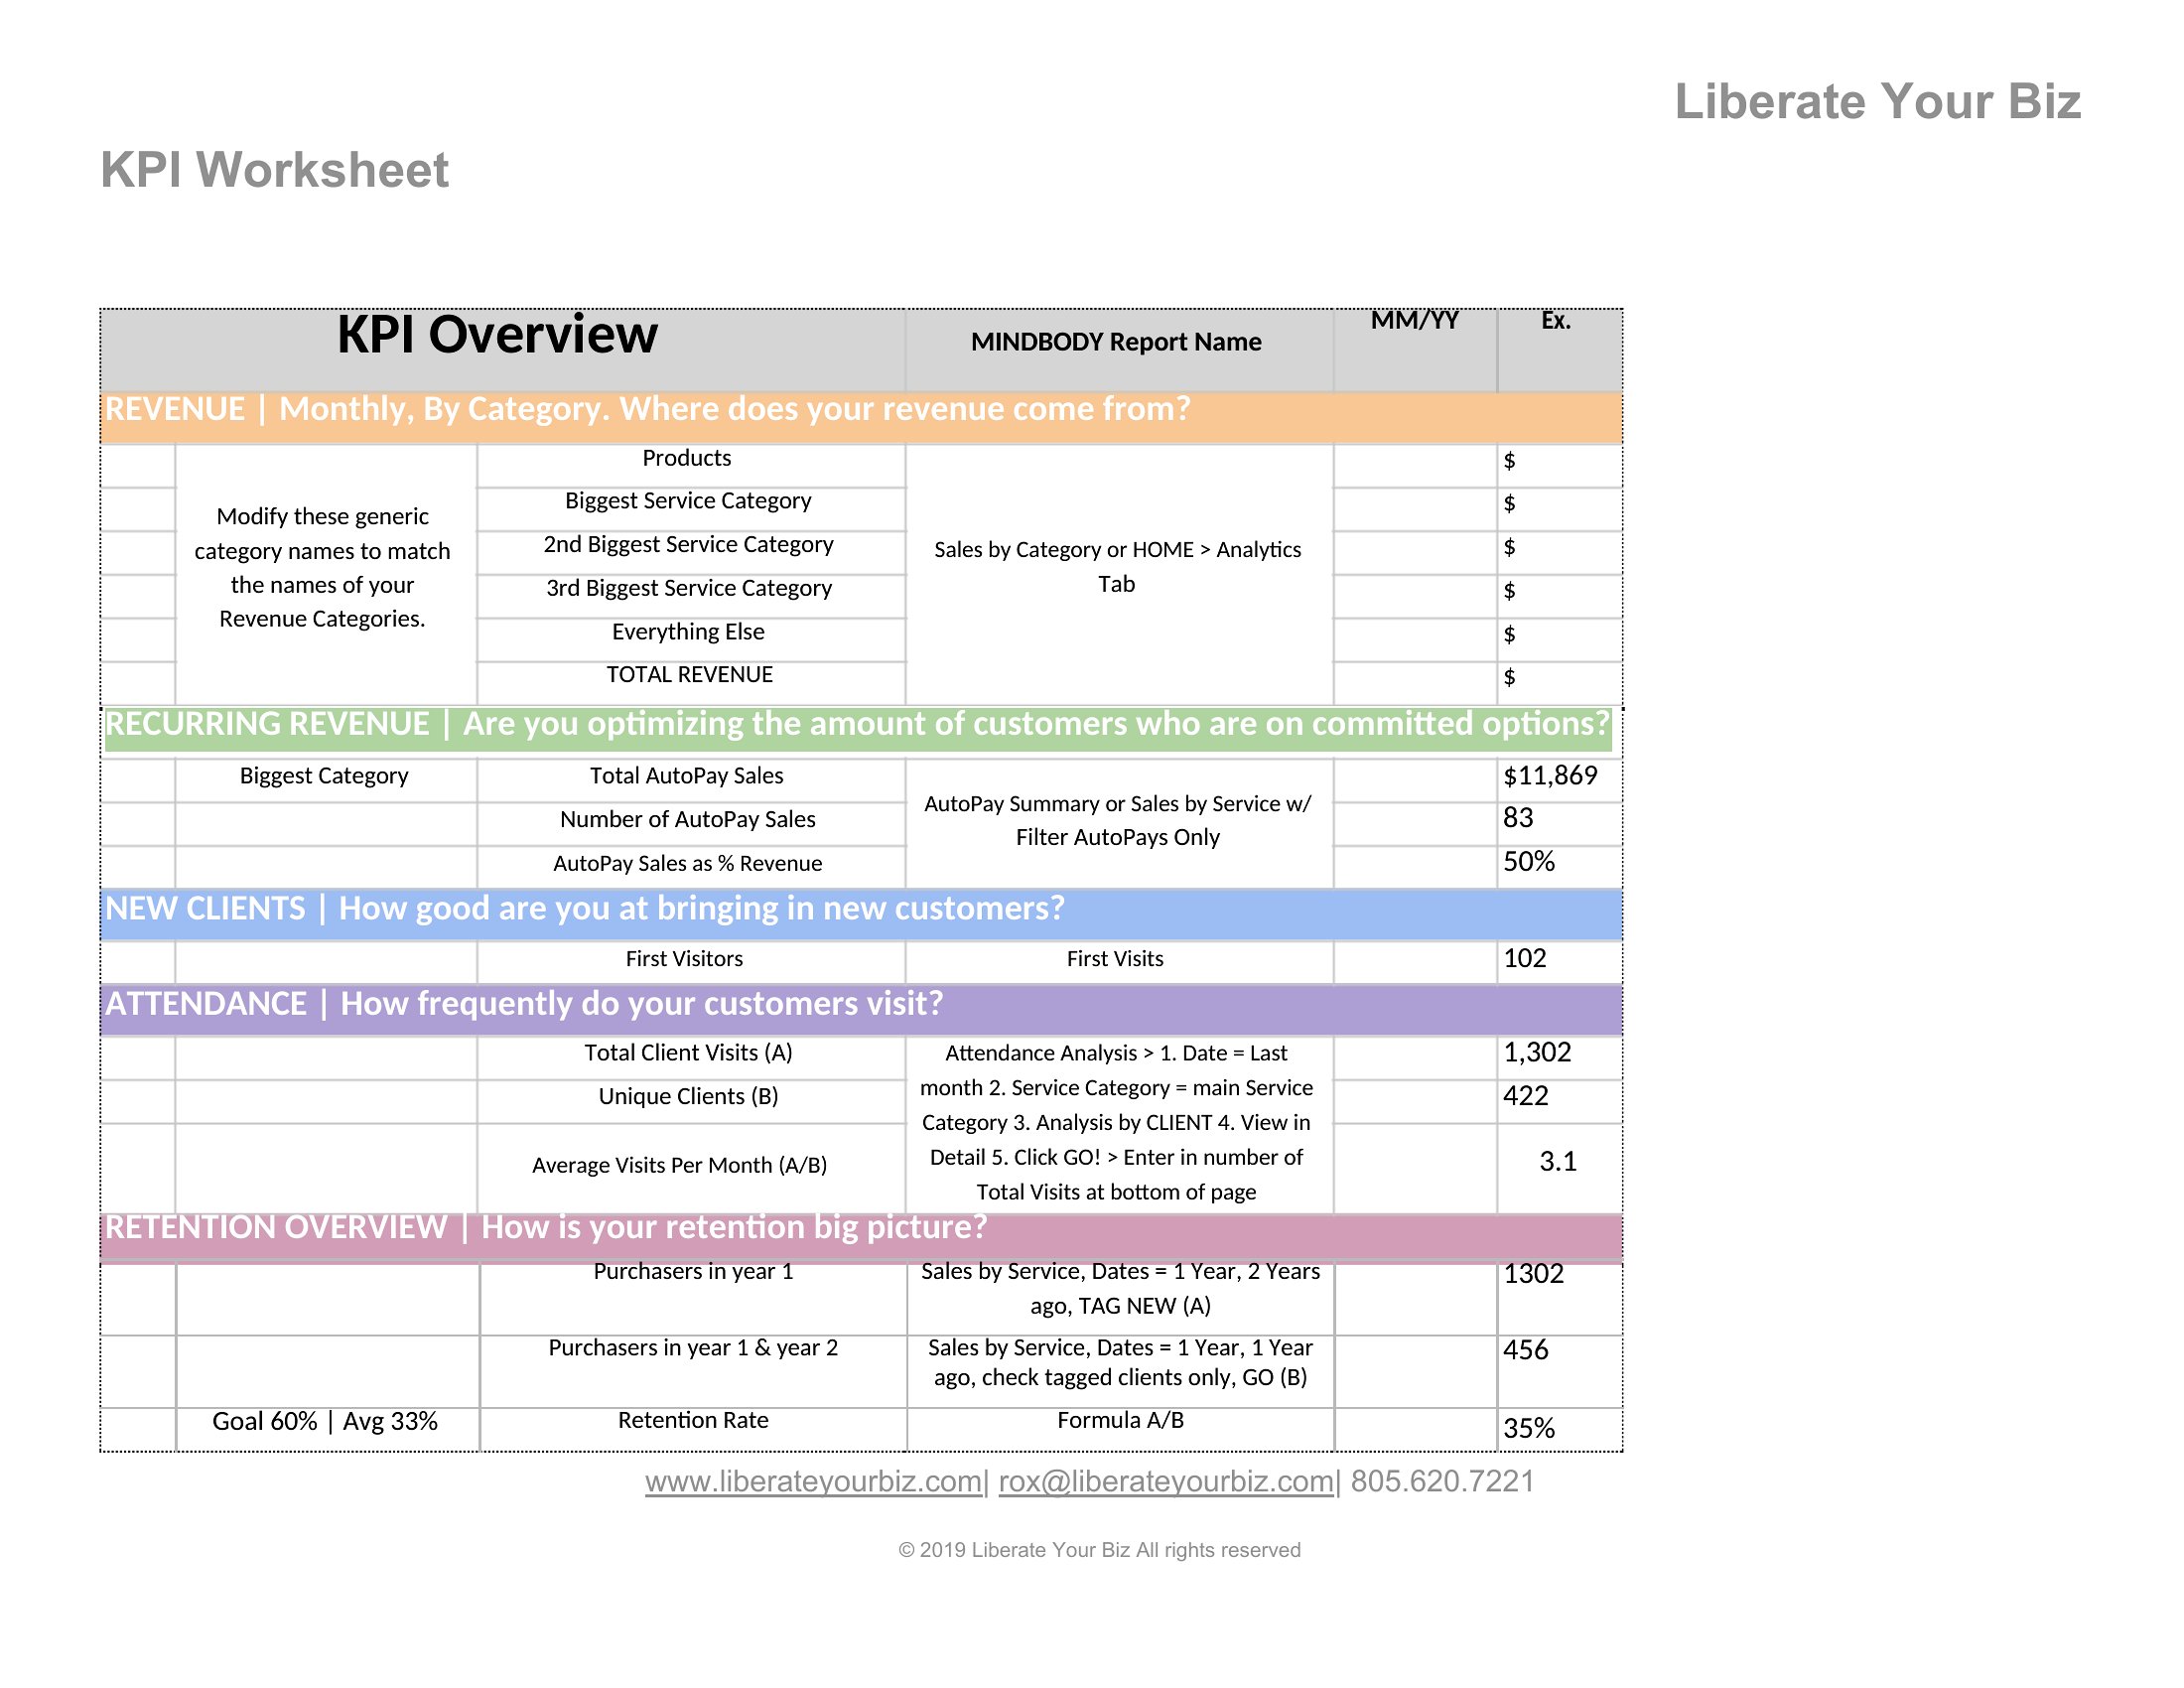The width and height of the screenshot is (2184, 1688).
Task: Click the $11,869 example value
Action: (x=1550, y=776)
